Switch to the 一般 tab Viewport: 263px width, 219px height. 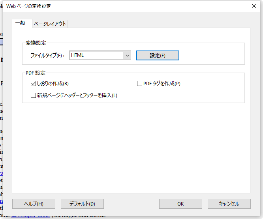(x=21, y=23)
